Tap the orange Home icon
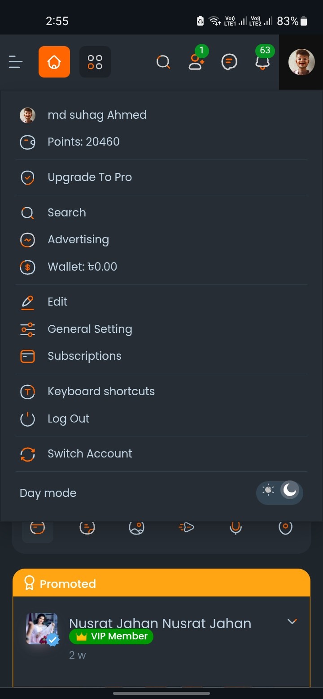Viewport: 323px width, 699px height. tap(54, 62)
